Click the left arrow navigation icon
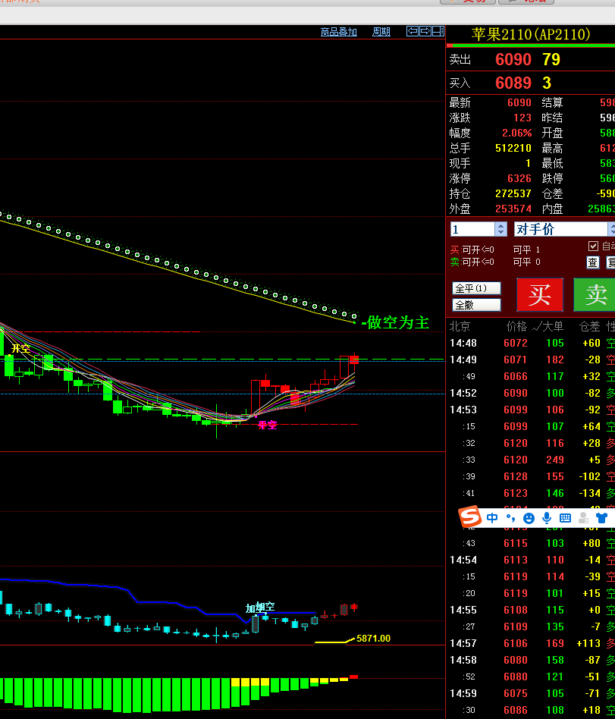 point(413,31)
